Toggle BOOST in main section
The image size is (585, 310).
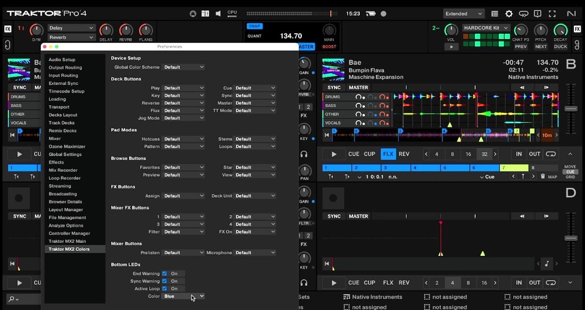pos(329,47)
